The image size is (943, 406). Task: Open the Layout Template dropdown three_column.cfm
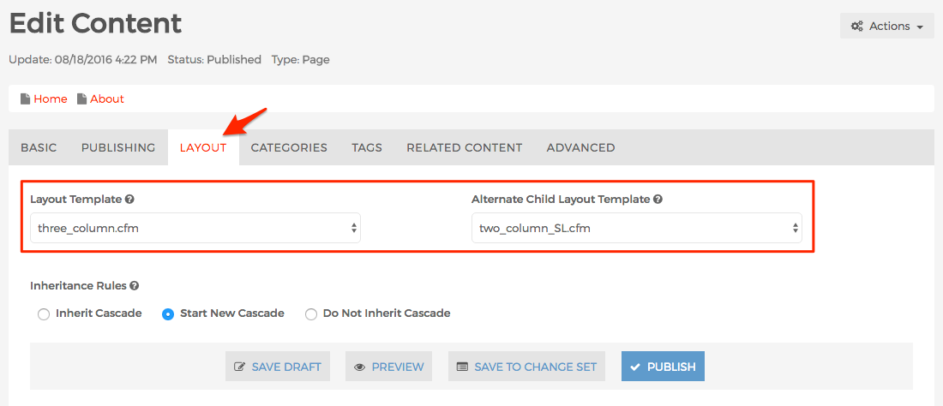pyautogui.click(x=195, y=228)
